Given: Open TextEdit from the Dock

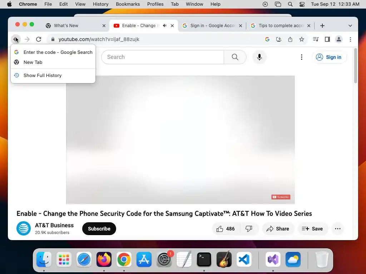Looking at the screenshot, I should coord(184,259).
